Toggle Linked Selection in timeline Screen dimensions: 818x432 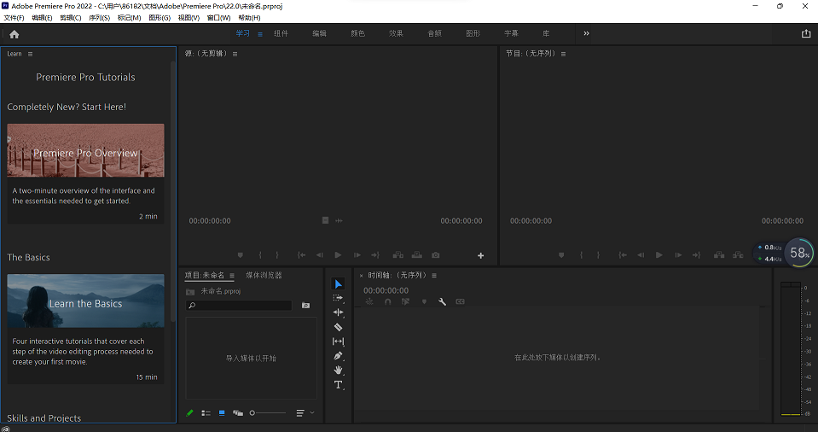point(405,301)
